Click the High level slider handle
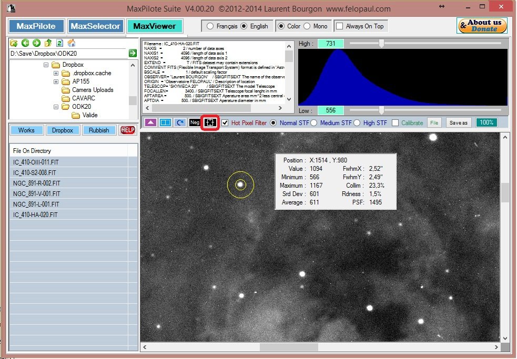The width and height of the screenshot is (517, 359). [381, 43]
